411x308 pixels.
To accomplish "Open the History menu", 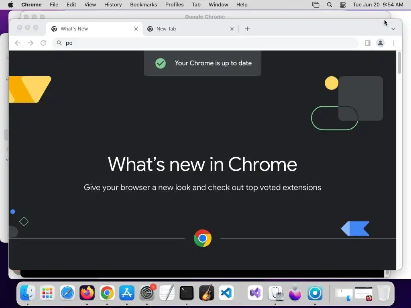I will (113, 5).
